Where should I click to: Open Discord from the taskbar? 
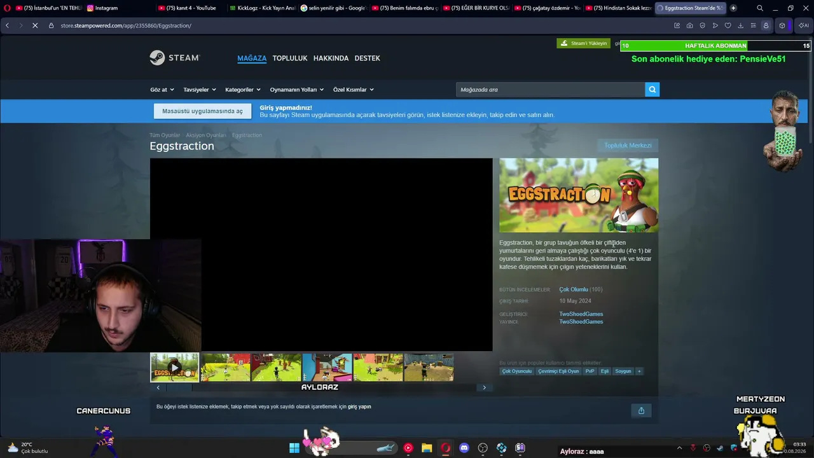click(x=464, y=448)
